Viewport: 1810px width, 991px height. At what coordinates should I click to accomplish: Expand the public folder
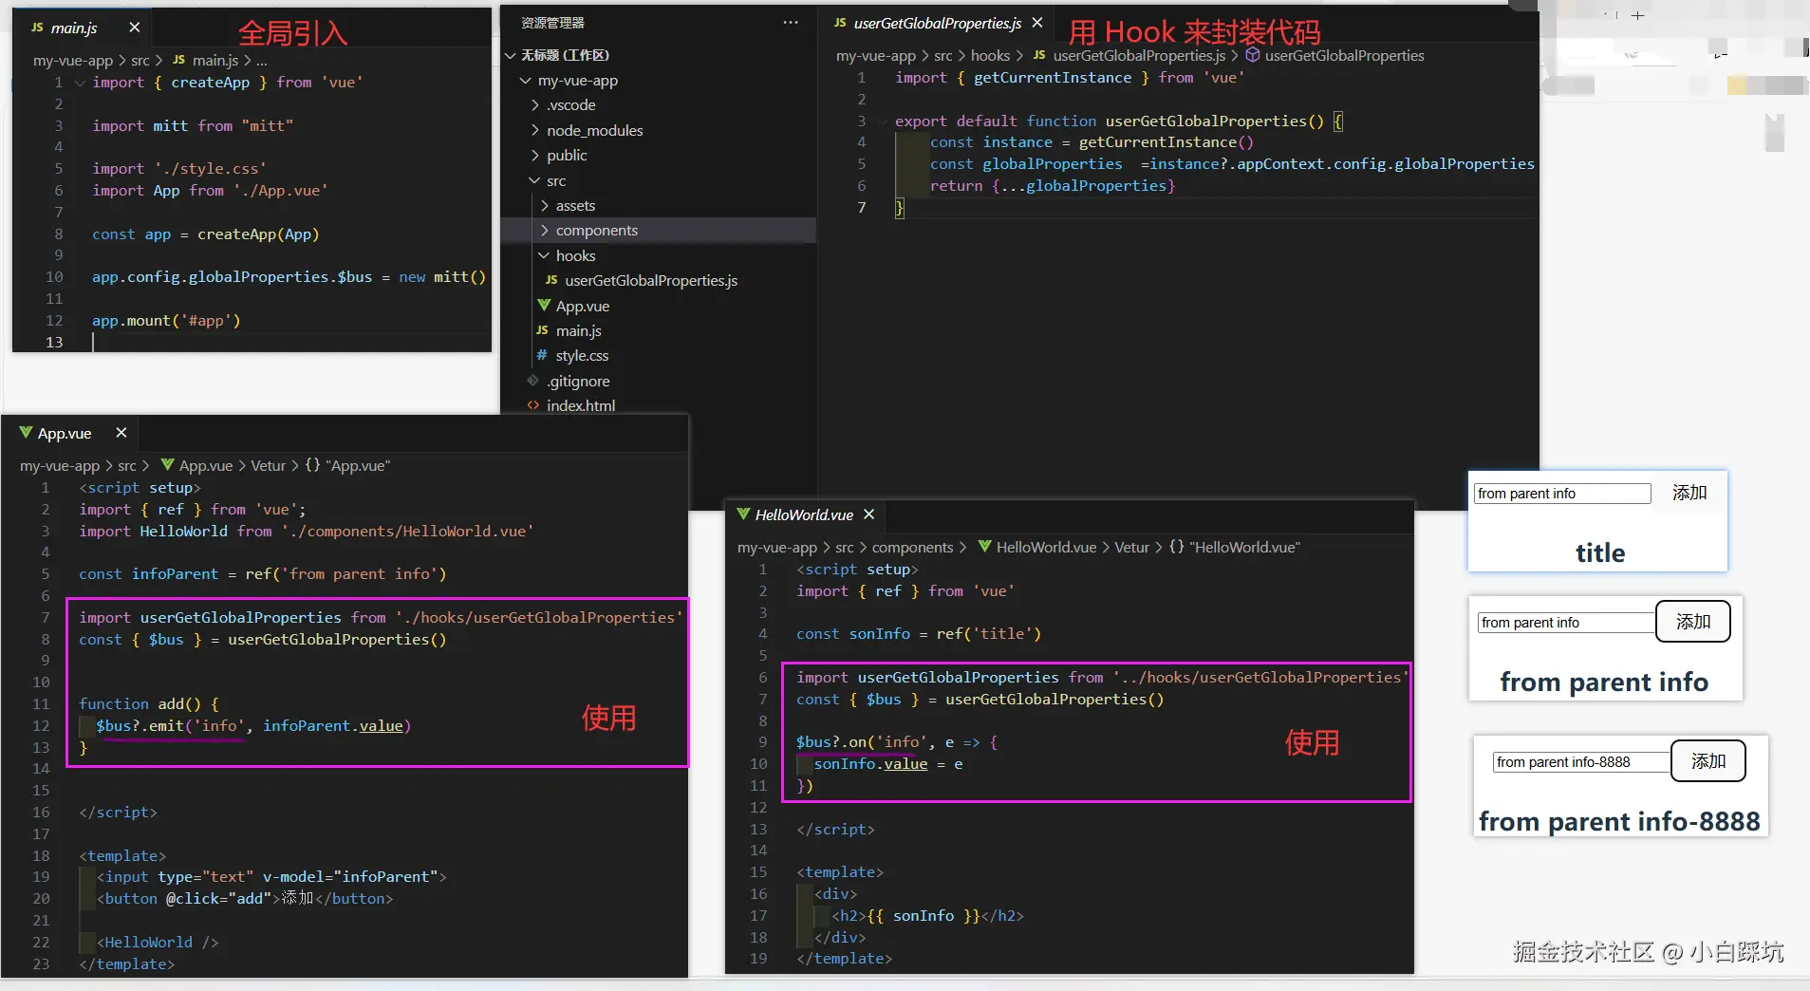tap(535, 155)
